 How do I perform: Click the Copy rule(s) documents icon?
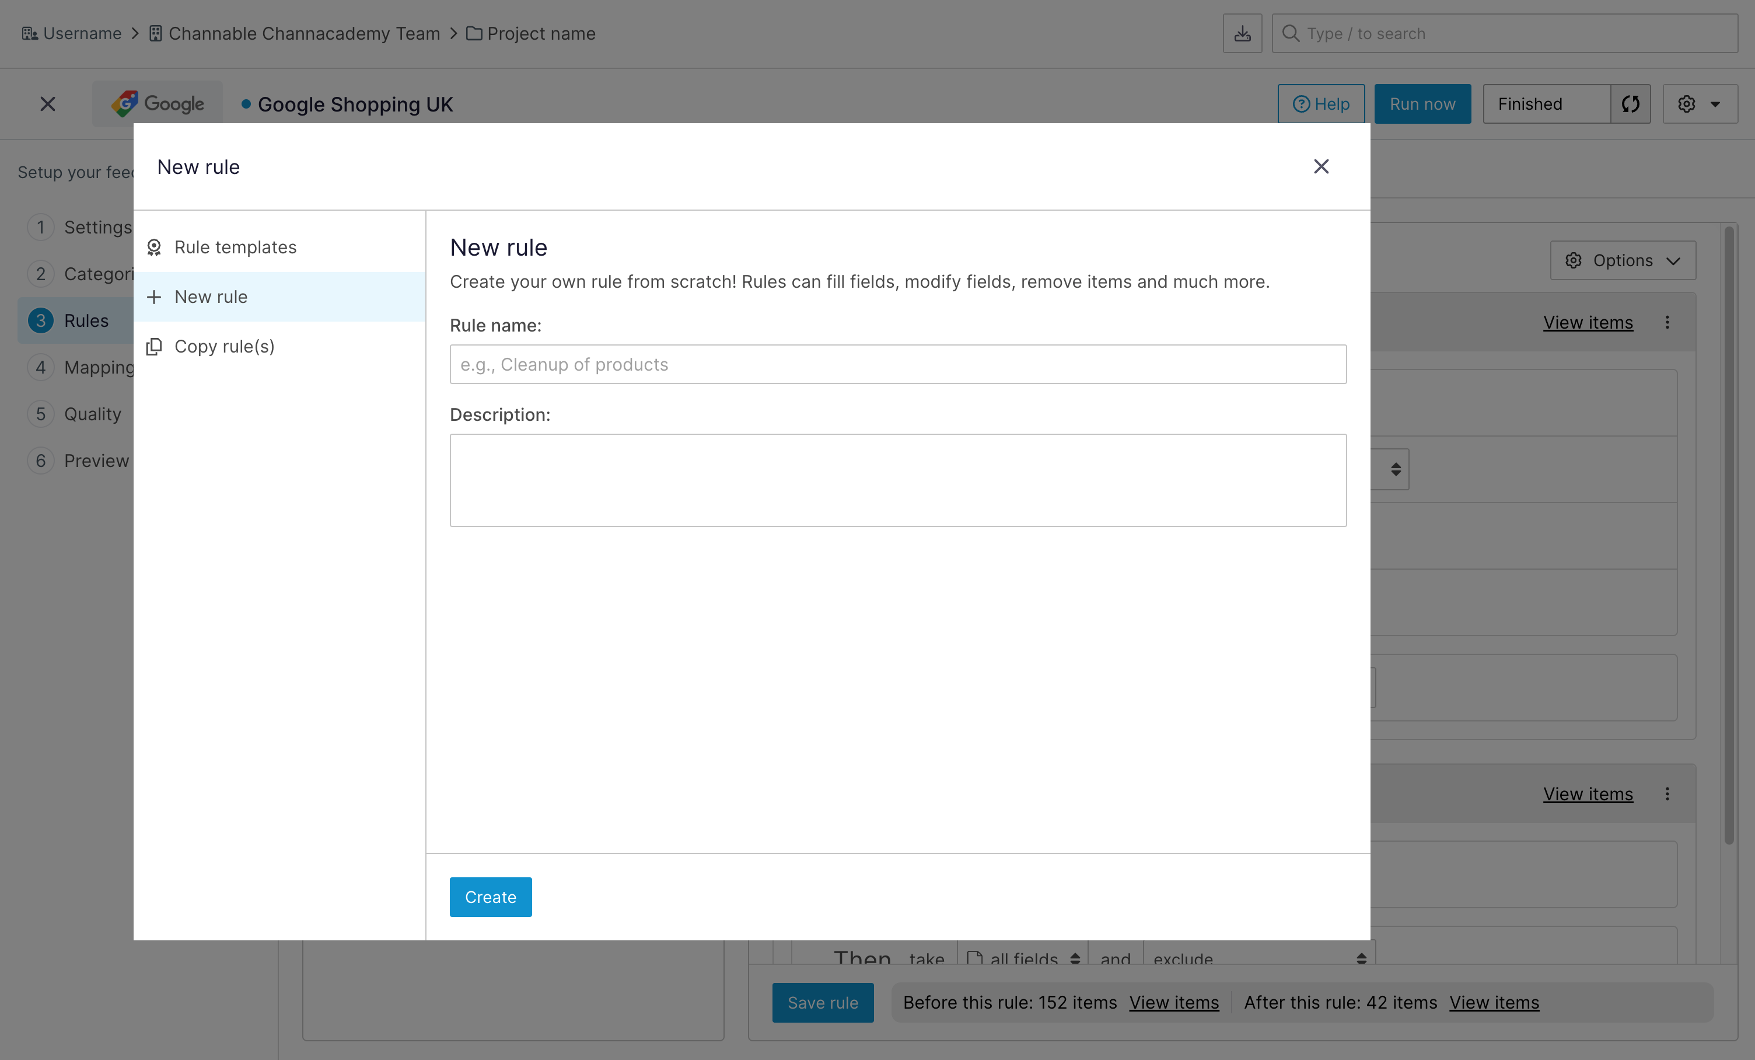point(154,346)
